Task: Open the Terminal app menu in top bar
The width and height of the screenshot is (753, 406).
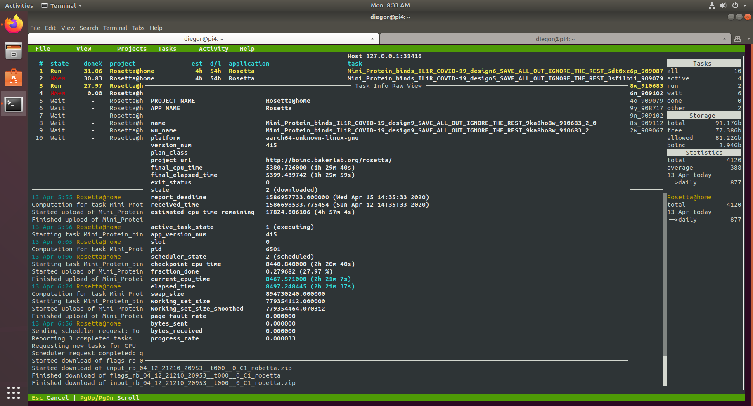Action: coord(62,5)
